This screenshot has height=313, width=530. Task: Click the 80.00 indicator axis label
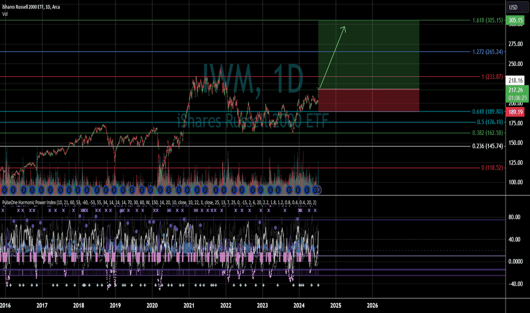[514, 217]
